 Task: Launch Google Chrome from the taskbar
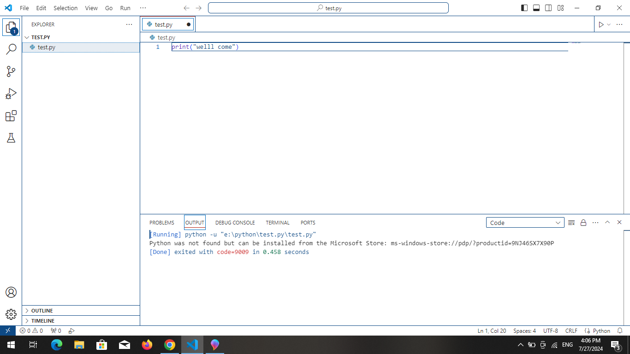[x=170, y=345]
